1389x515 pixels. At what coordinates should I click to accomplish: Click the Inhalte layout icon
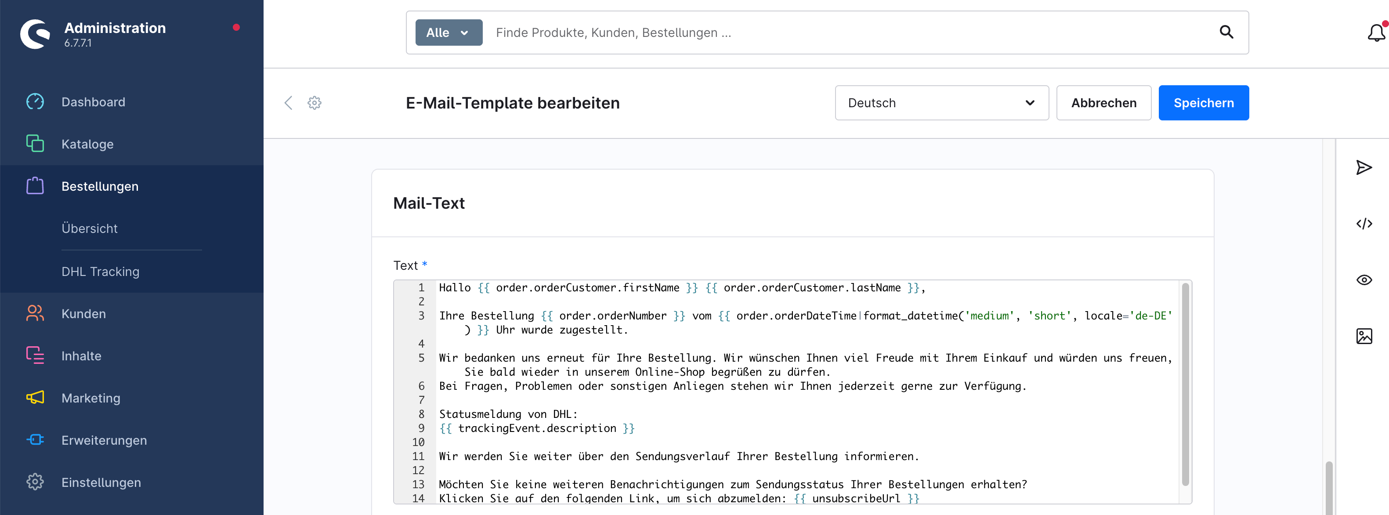click(x=35, y=355)
